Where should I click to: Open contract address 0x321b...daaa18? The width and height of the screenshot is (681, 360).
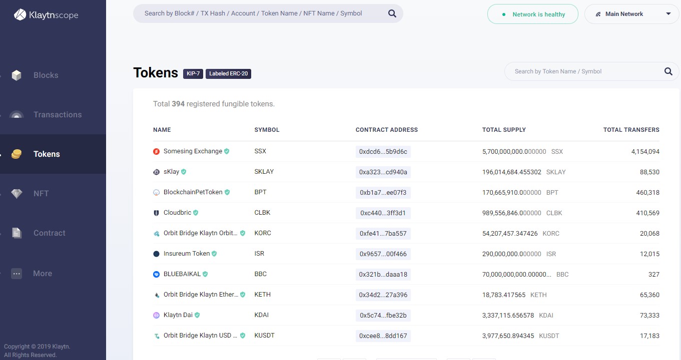point(383,275)
